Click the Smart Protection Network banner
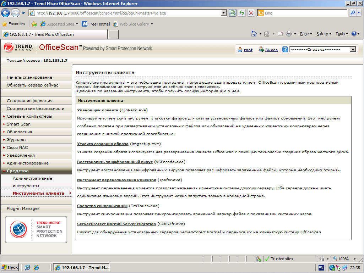 point(36,229)
